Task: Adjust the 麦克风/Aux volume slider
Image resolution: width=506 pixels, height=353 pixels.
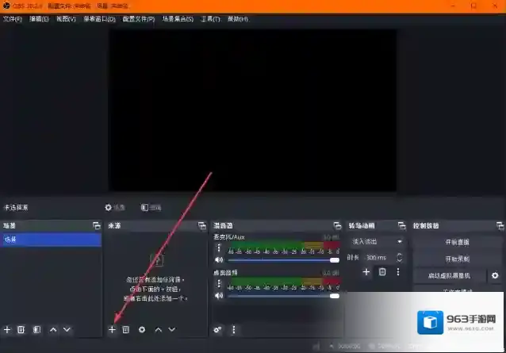Action: (284, 260)
